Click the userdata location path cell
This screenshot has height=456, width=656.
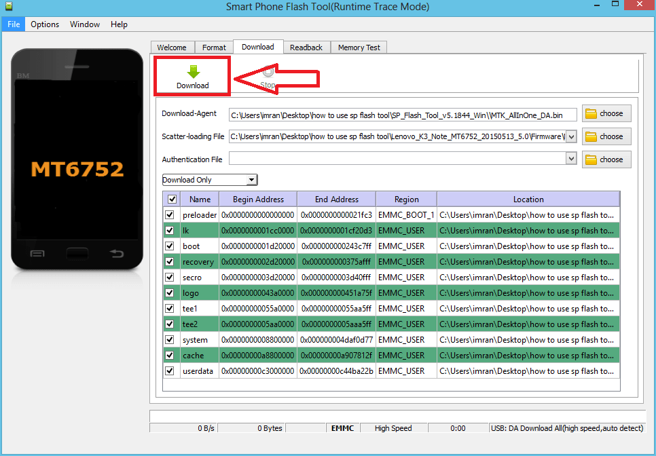[x=528, y=370]
